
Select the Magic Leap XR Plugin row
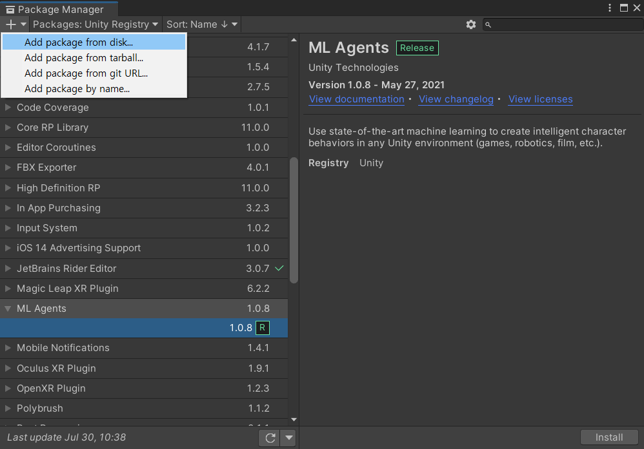tap(144, 289)
